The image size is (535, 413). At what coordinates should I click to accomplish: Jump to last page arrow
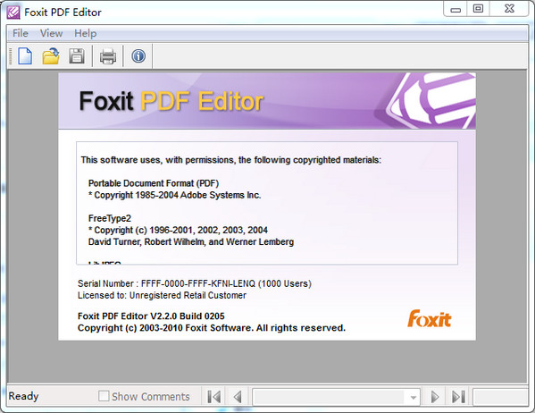(x=458, y=397)
